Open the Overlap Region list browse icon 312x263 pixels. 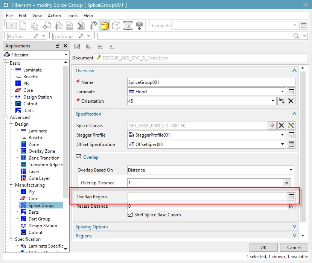291,196
